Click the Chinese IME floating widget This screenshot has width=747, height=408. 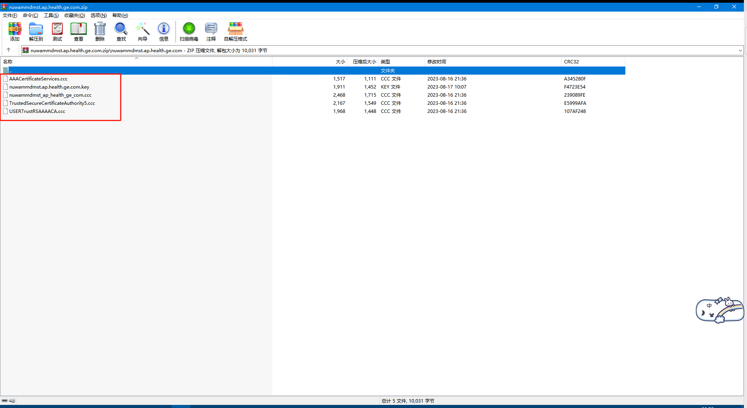(720, 310)
